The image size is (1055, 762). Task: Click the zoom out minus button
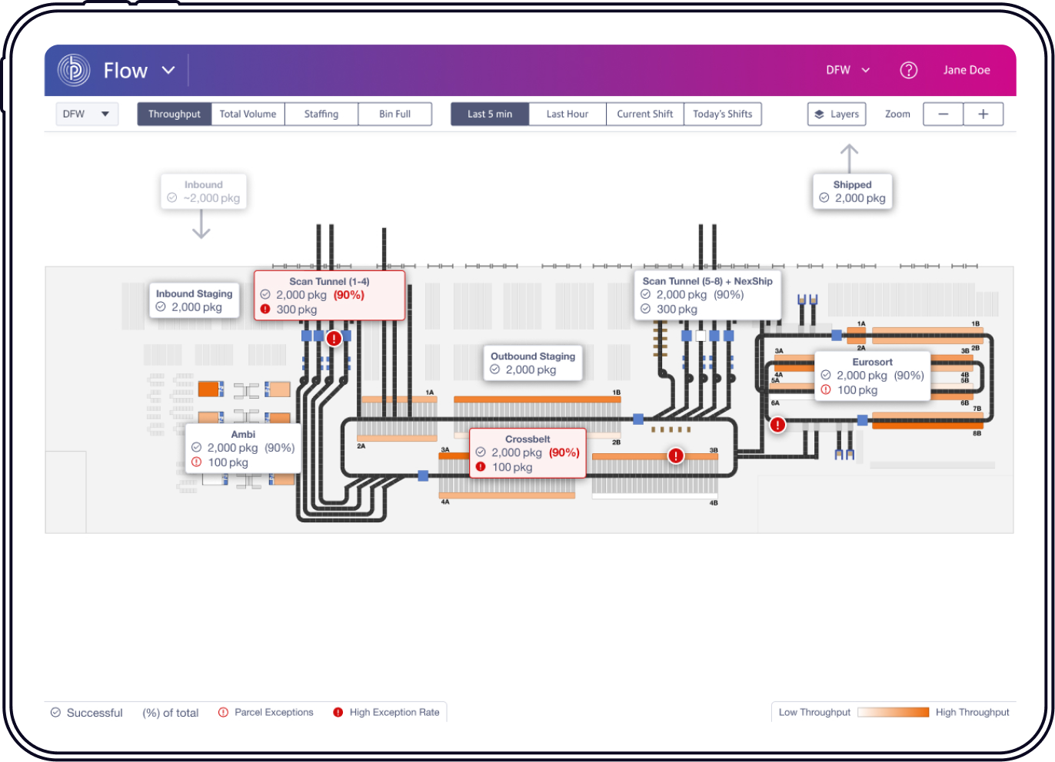(944, 114)
